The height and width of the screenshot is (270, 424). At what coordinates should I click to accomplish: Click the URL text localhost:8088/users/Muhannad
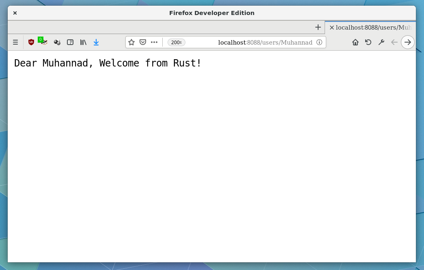click(x=265, y=43)
